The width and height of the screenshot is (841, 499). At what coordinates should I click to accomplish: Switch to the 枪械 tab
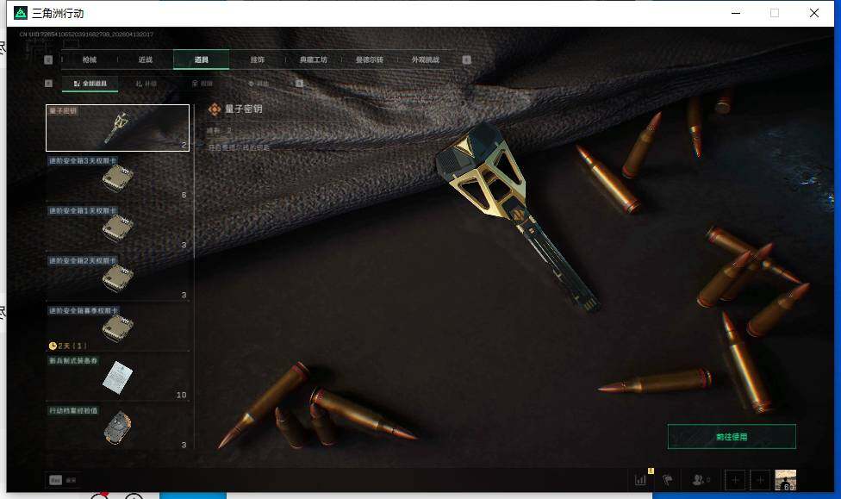(x=90, y=59)
